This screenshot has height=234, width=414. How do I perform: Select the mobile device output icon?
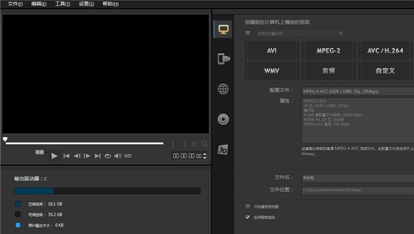click(x=224, y=59)
